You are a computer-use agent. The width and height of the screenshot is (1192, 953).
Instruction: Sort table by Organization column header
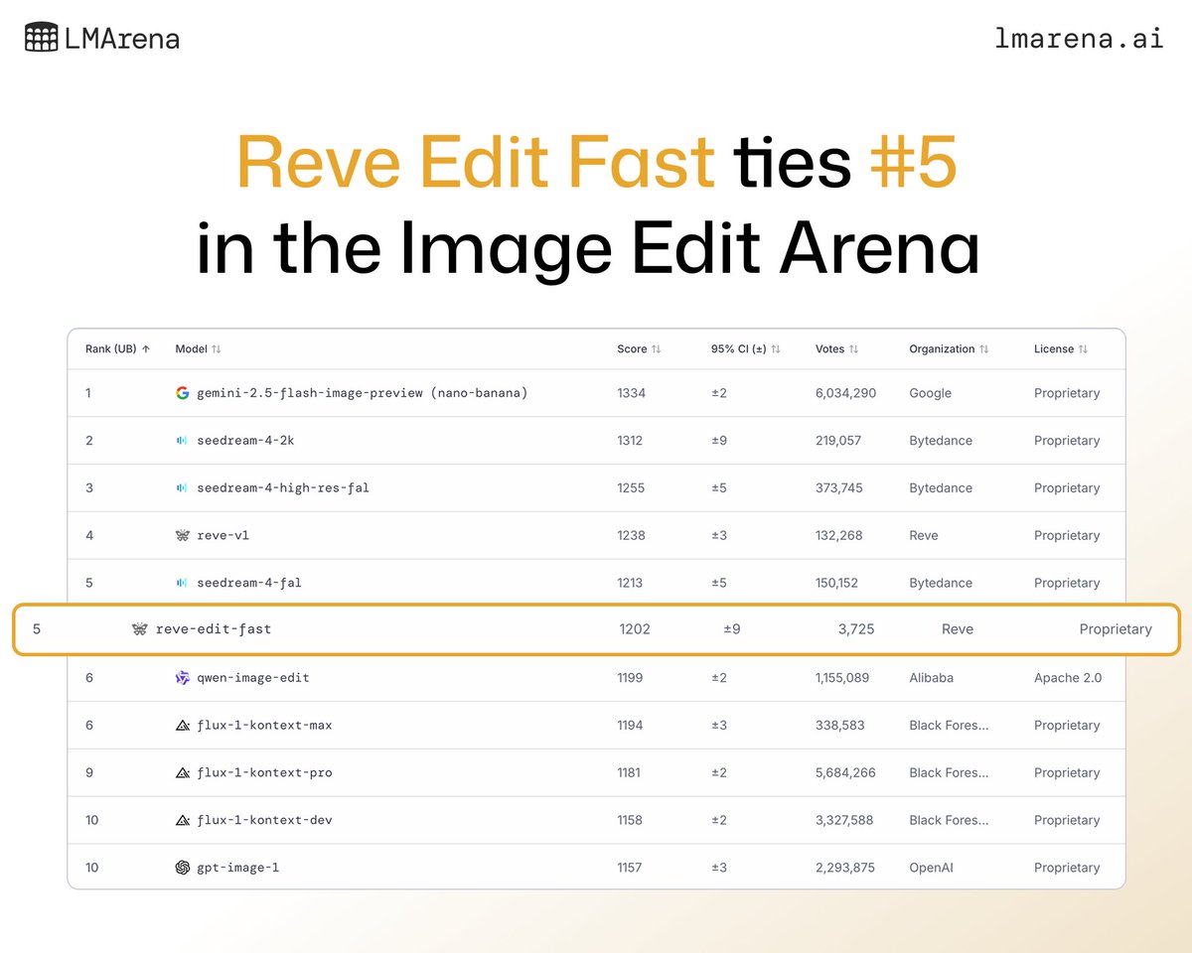tap(950, 349)
